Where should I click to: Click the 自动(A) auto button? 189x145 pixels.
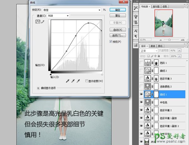[118, 29]
